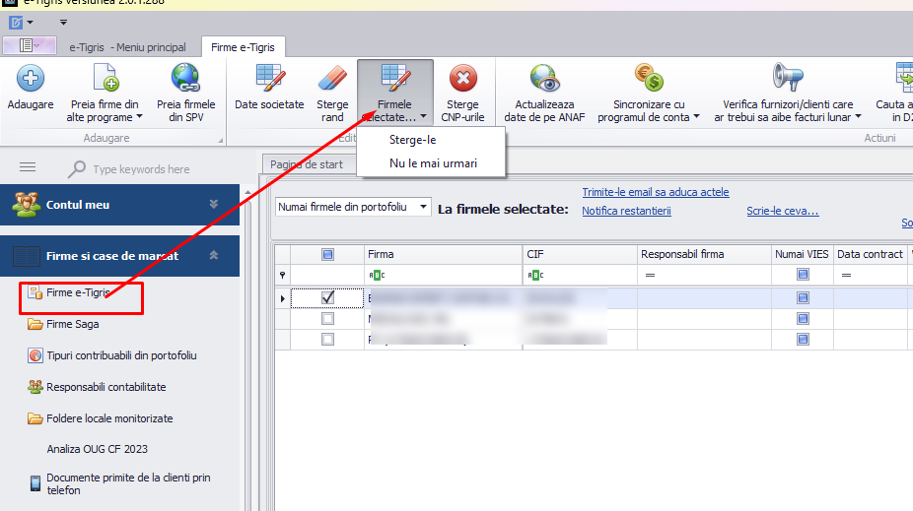The height and width of the screenshot is (511, 913).
Task: Click Notifica restantierii link
Action: [x=626, y=211]
